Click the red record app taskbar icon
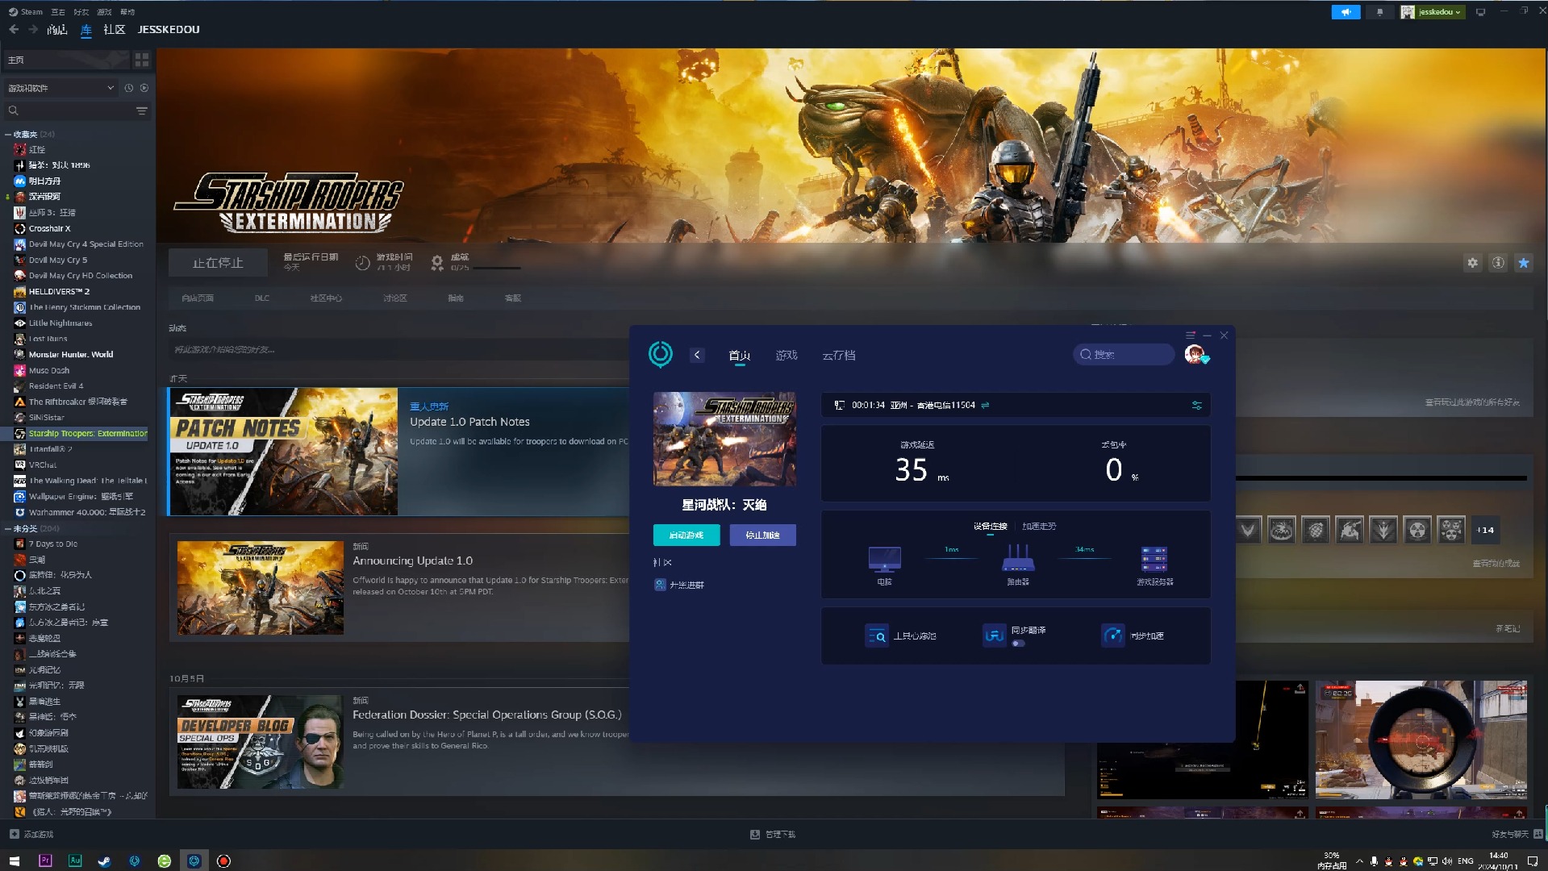Image resolution: width=1548 pixels, height=871 pixels. point(223,861)
